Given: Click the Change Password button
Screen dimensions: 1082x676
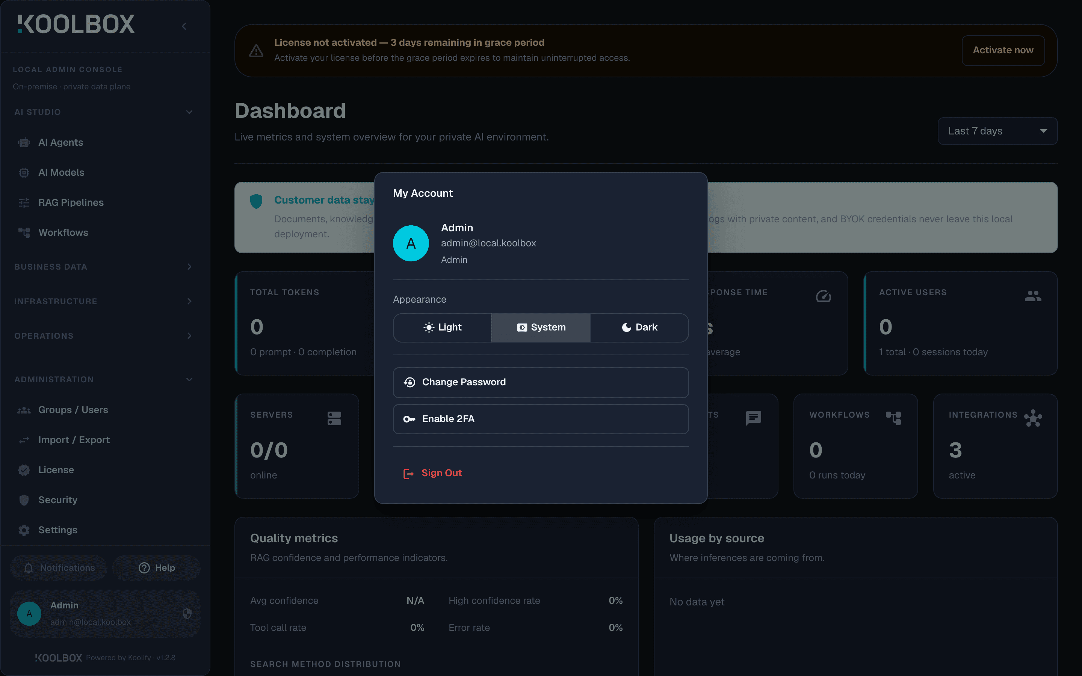Looking at the screenshot, I should 541,383.
